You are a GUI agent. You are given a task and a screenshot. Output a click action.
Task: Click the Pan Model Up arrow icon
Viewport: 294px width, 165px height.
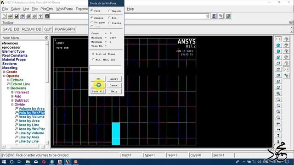pos(278,135)
